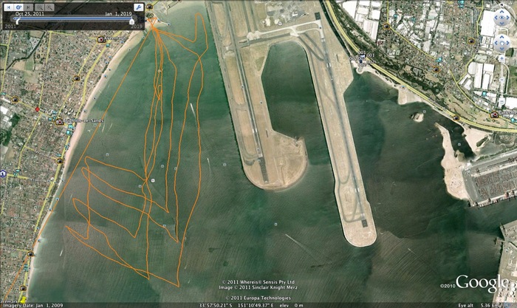Click the red placemark in left suburb
The image size is (517, 308).
pos(38,109)
